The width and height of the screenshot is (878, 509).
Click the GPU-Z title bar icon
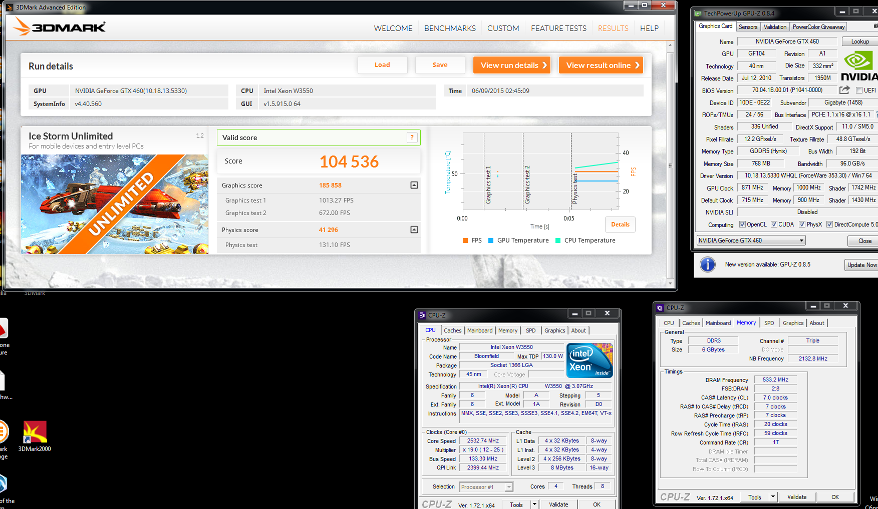[698, 13]
